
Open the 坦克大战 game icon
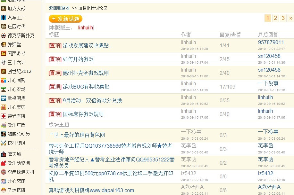(4, 9)
